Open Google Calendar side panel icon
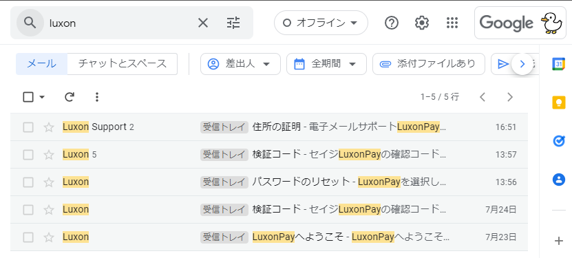 pos(558,64)
